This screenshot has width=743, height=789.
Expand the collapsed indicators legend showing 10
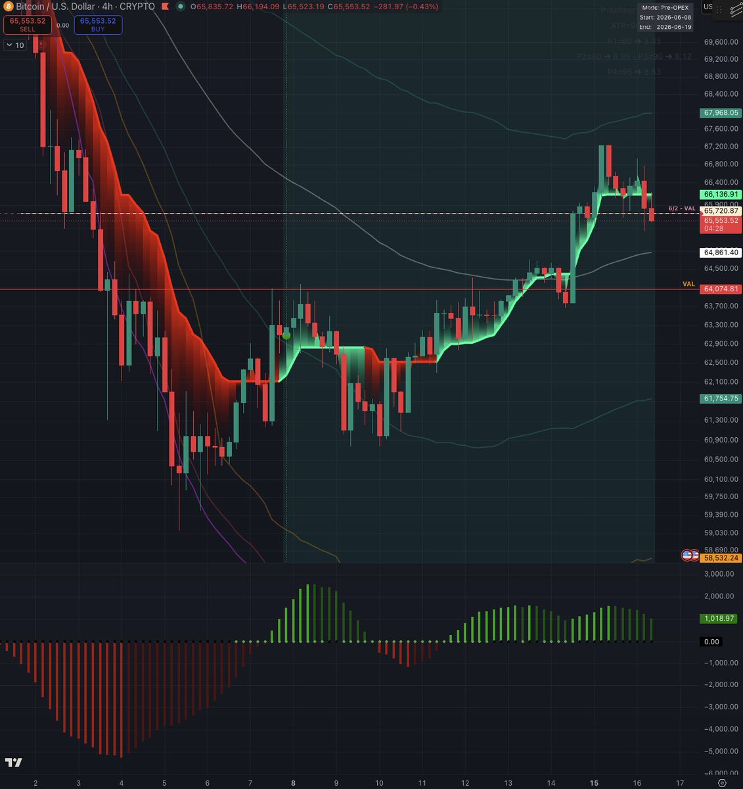[15, 45]
